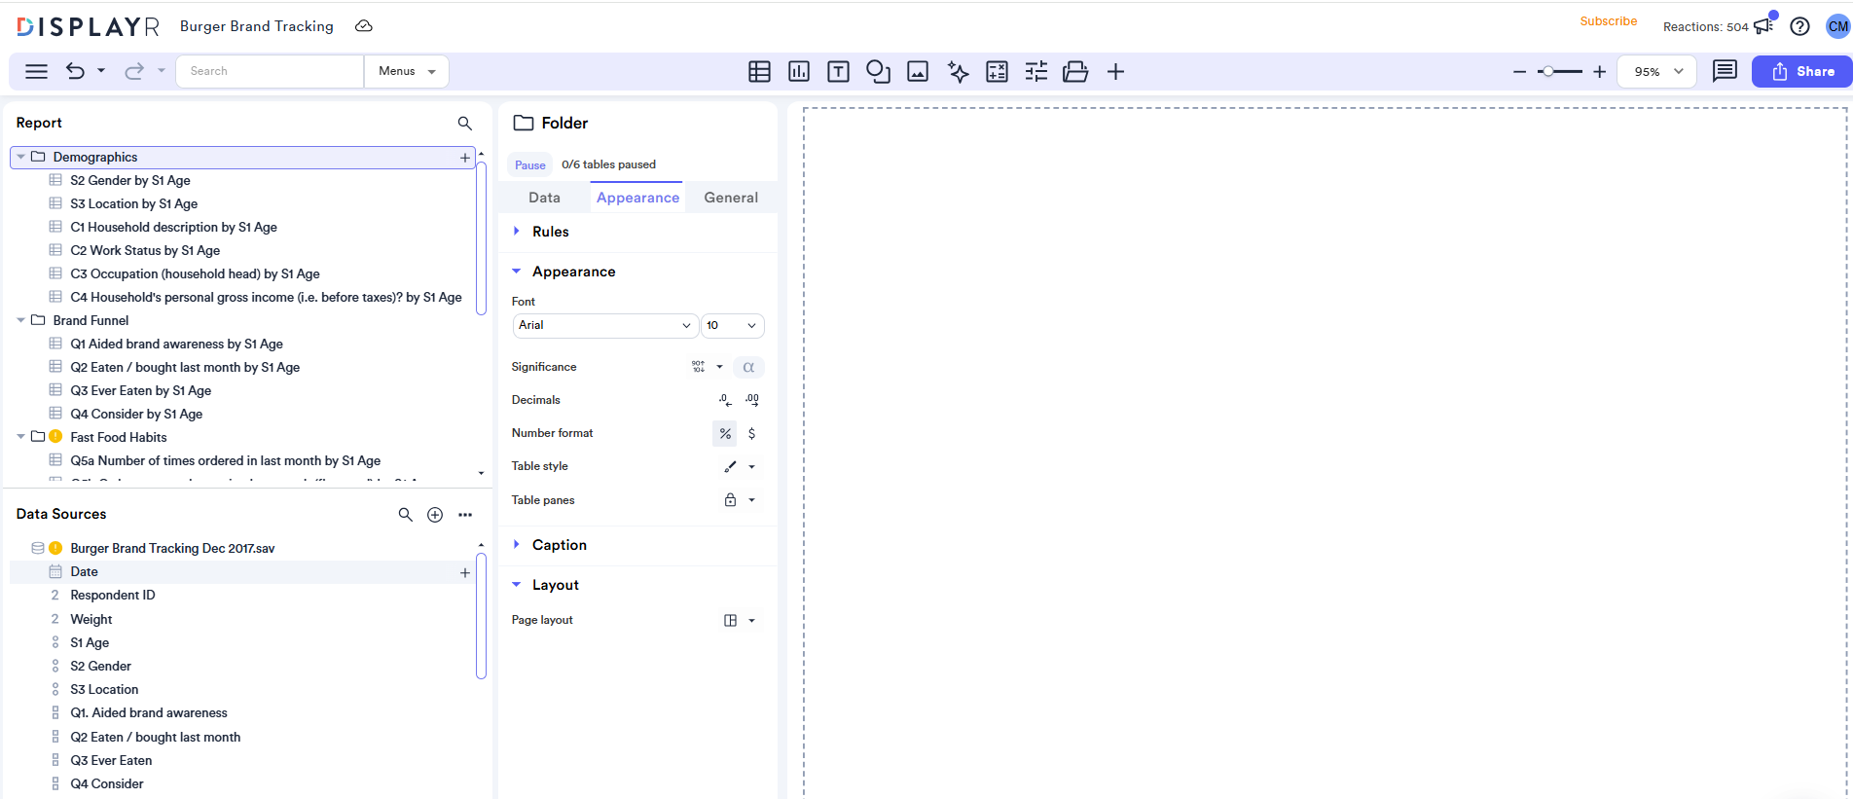Click the Image insert icon
Image resolution: width=1853 pixels, height=799 pixels.
918,72
